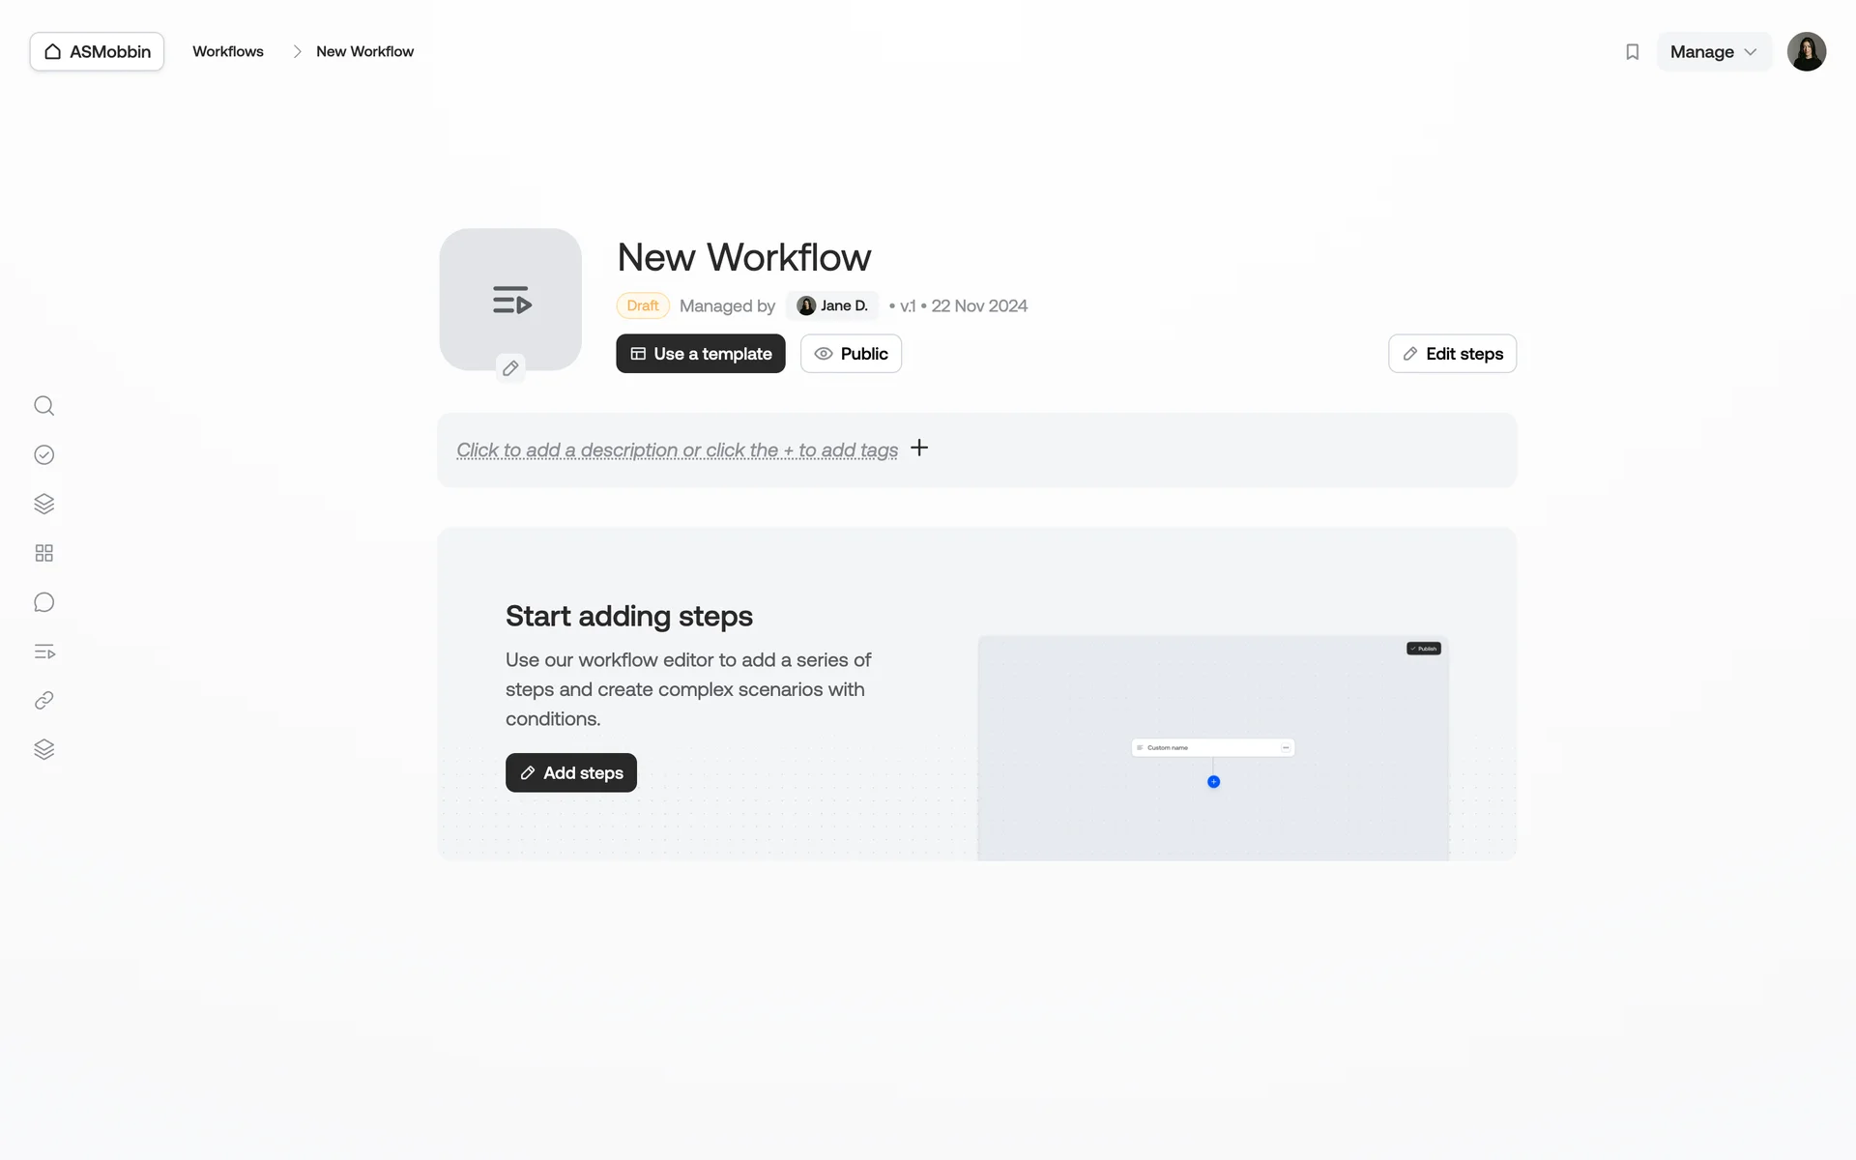Click the New Workflow breadcrumb

click(364, 52)
